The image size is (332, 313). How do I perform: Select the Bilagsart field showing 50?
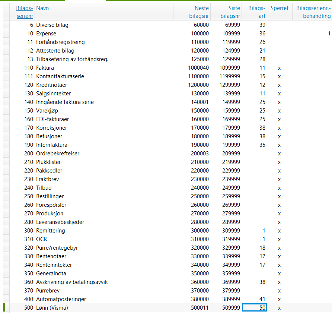click(x=254, y=308)
